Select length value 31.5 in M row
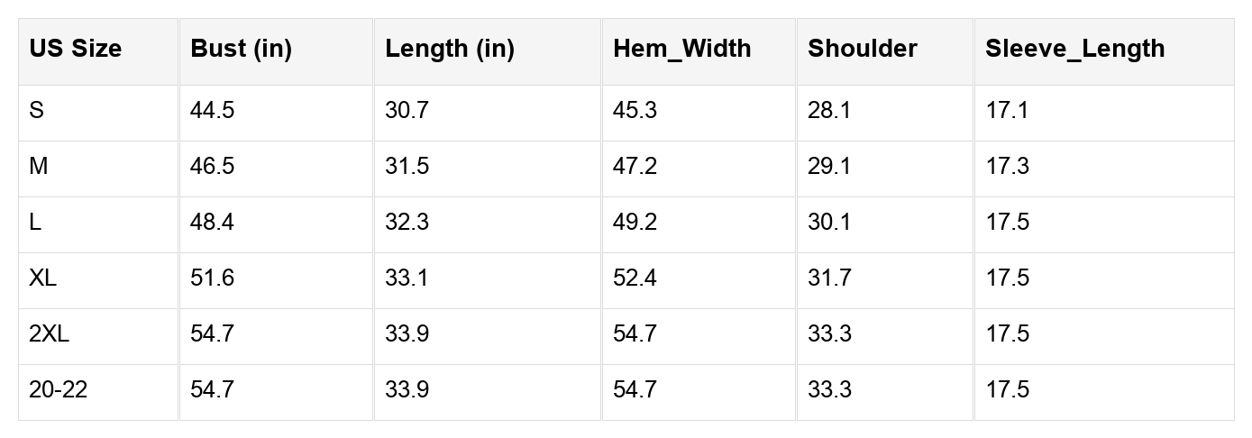1252x438 pixels. pyautogui.click(x=407, y=167)
